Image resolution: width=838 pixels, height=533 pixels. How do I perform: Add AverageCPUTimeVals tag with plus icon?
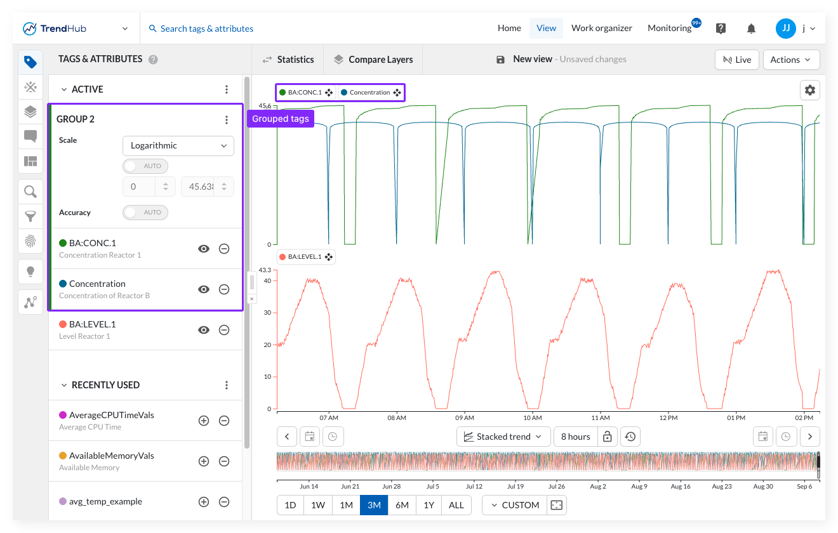204,421
